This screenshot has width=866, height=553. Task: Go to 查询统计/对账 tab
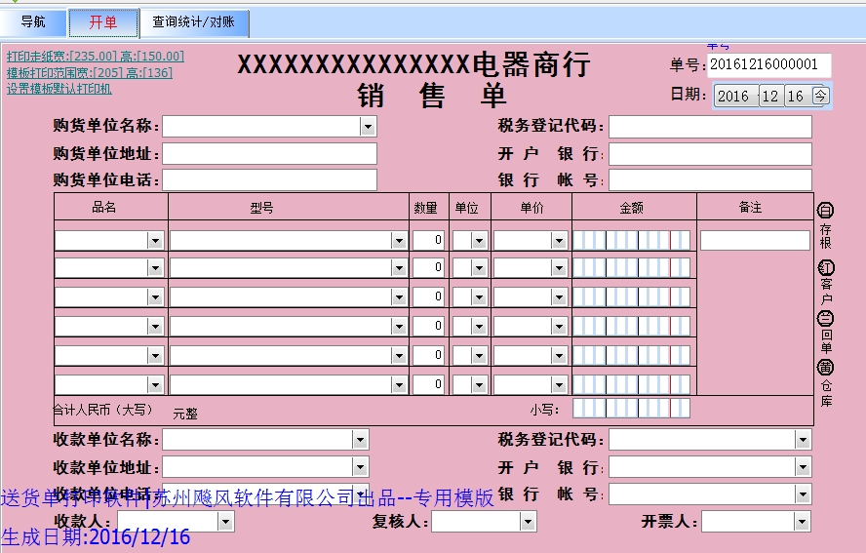[194, 22]
